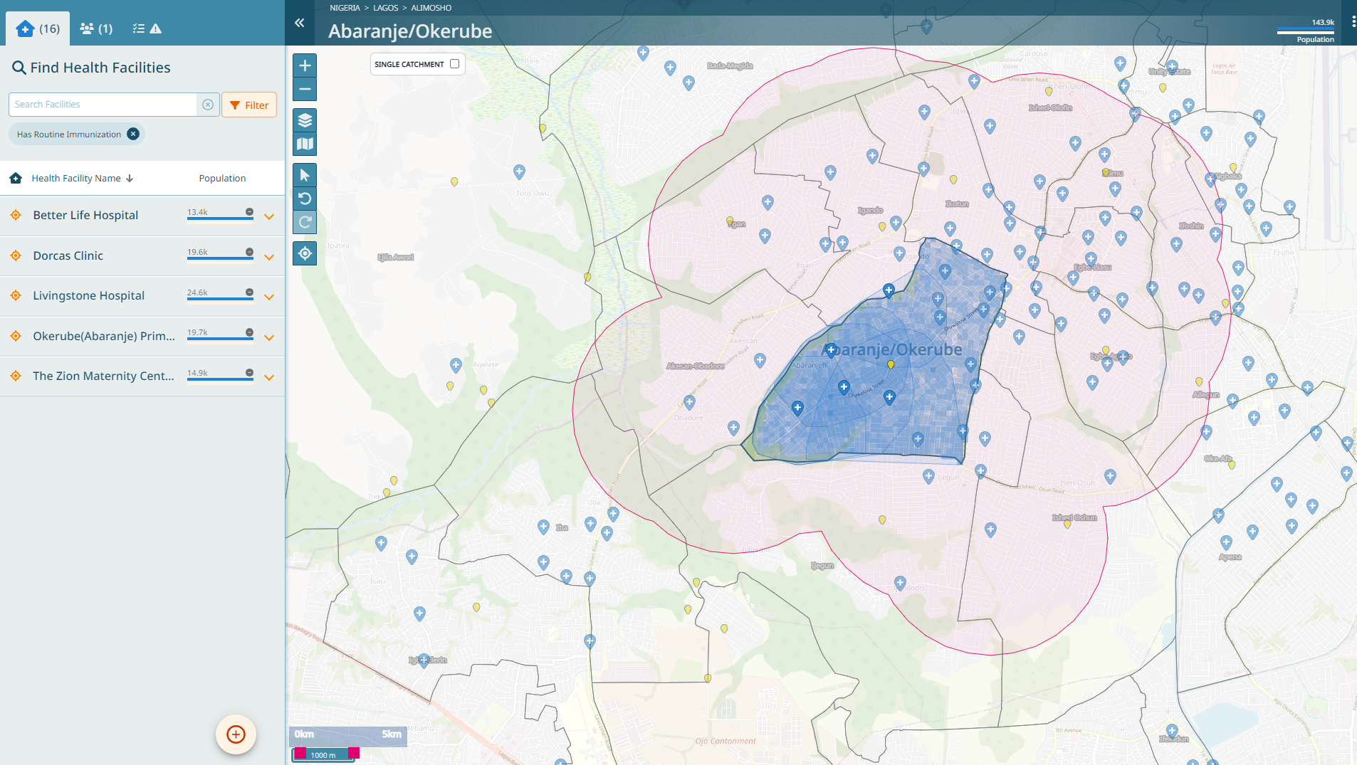Click the 1000 m scale bar
Viewport: 1357px width, 765px height.
click(x=323, y=755)
